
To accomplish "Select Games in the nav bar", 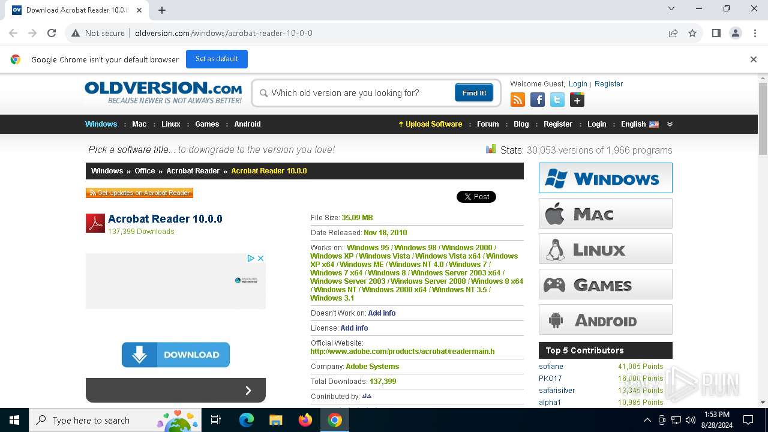I will pos(207,124).
